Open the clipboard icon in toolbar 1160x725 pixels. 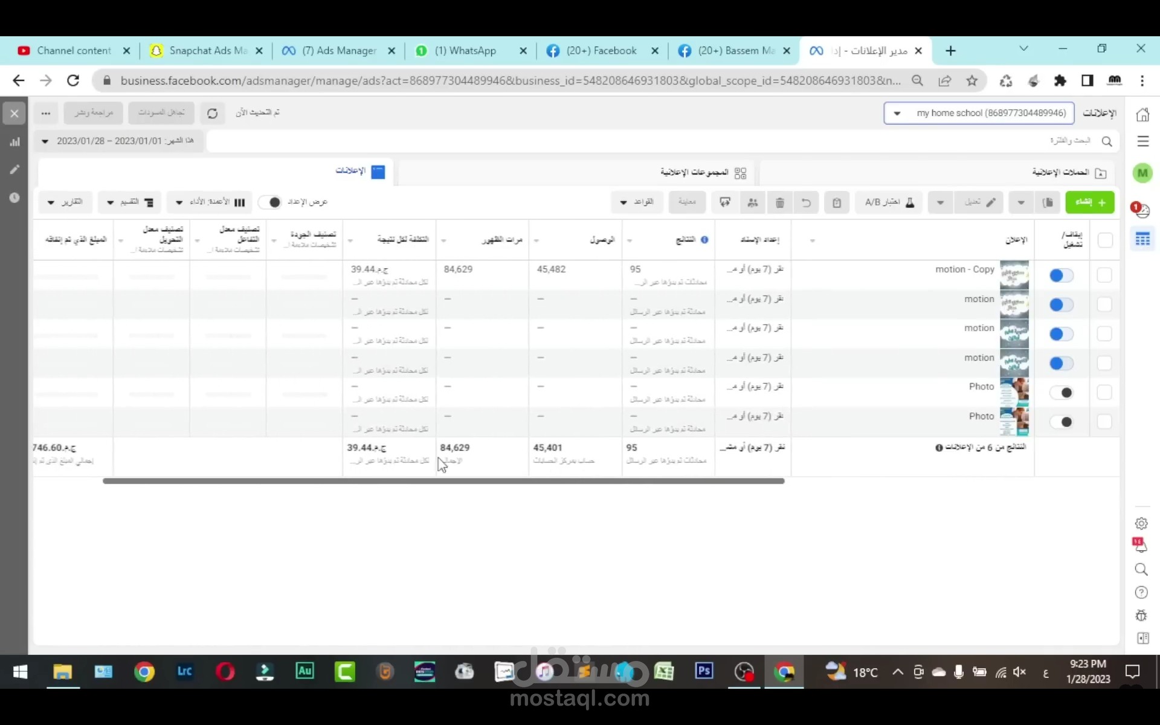836,202
